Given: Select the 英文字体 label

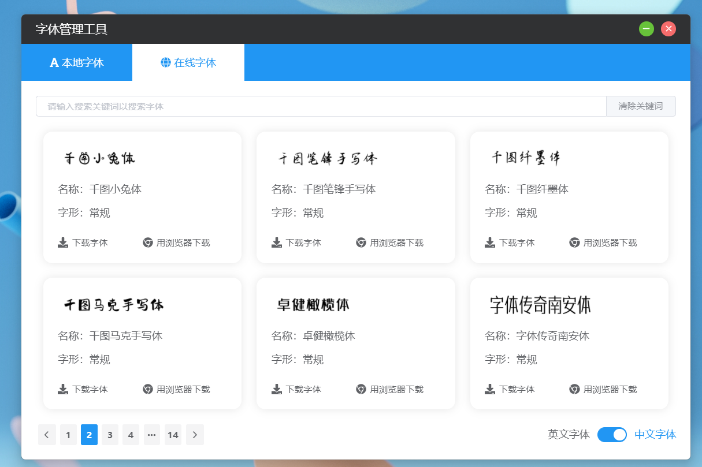Looking at the screenshot, I should (x=569, y=435).
